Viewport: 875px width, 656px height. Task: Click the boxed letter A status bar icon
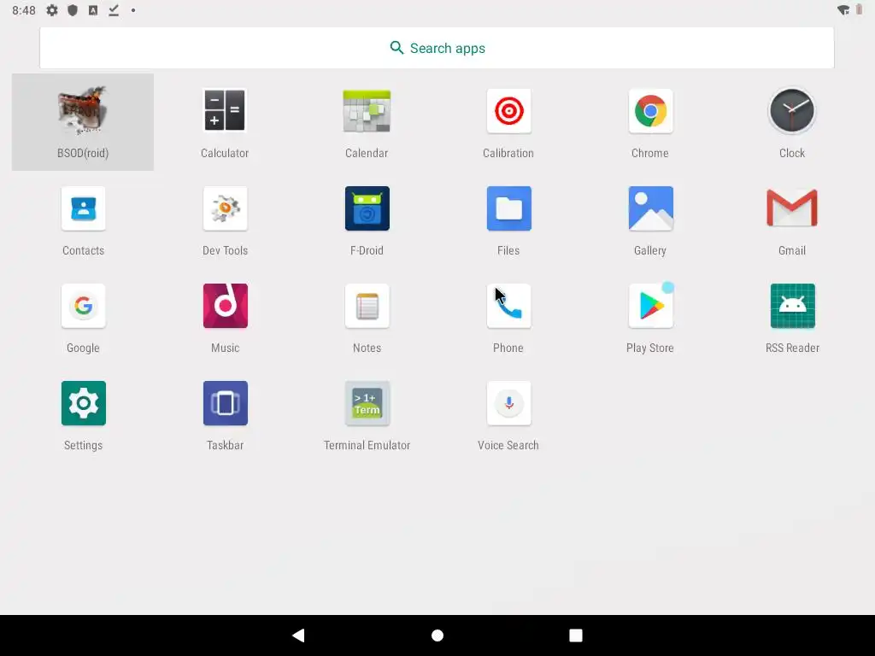[93, 10]
